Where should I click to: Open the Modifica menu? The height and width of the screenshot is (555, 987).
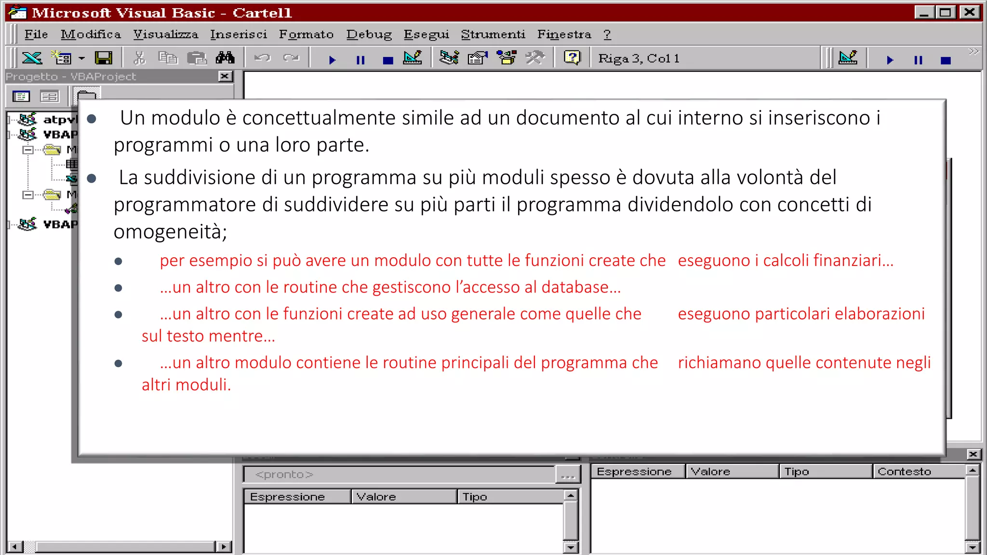pyautogui.click(x=91, y=34)
